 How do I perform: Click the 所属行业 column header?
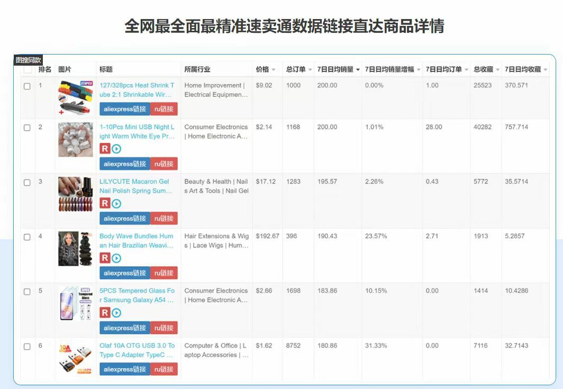point(197,69)
